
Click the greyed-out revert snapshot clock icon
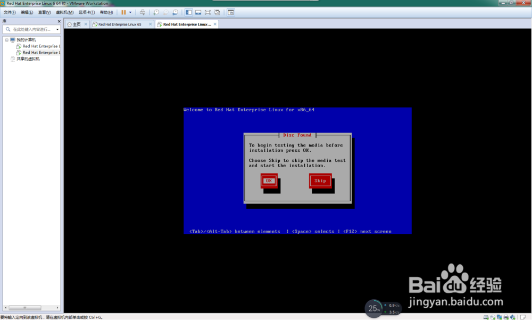pyautogui.click(x=165, y=12)
